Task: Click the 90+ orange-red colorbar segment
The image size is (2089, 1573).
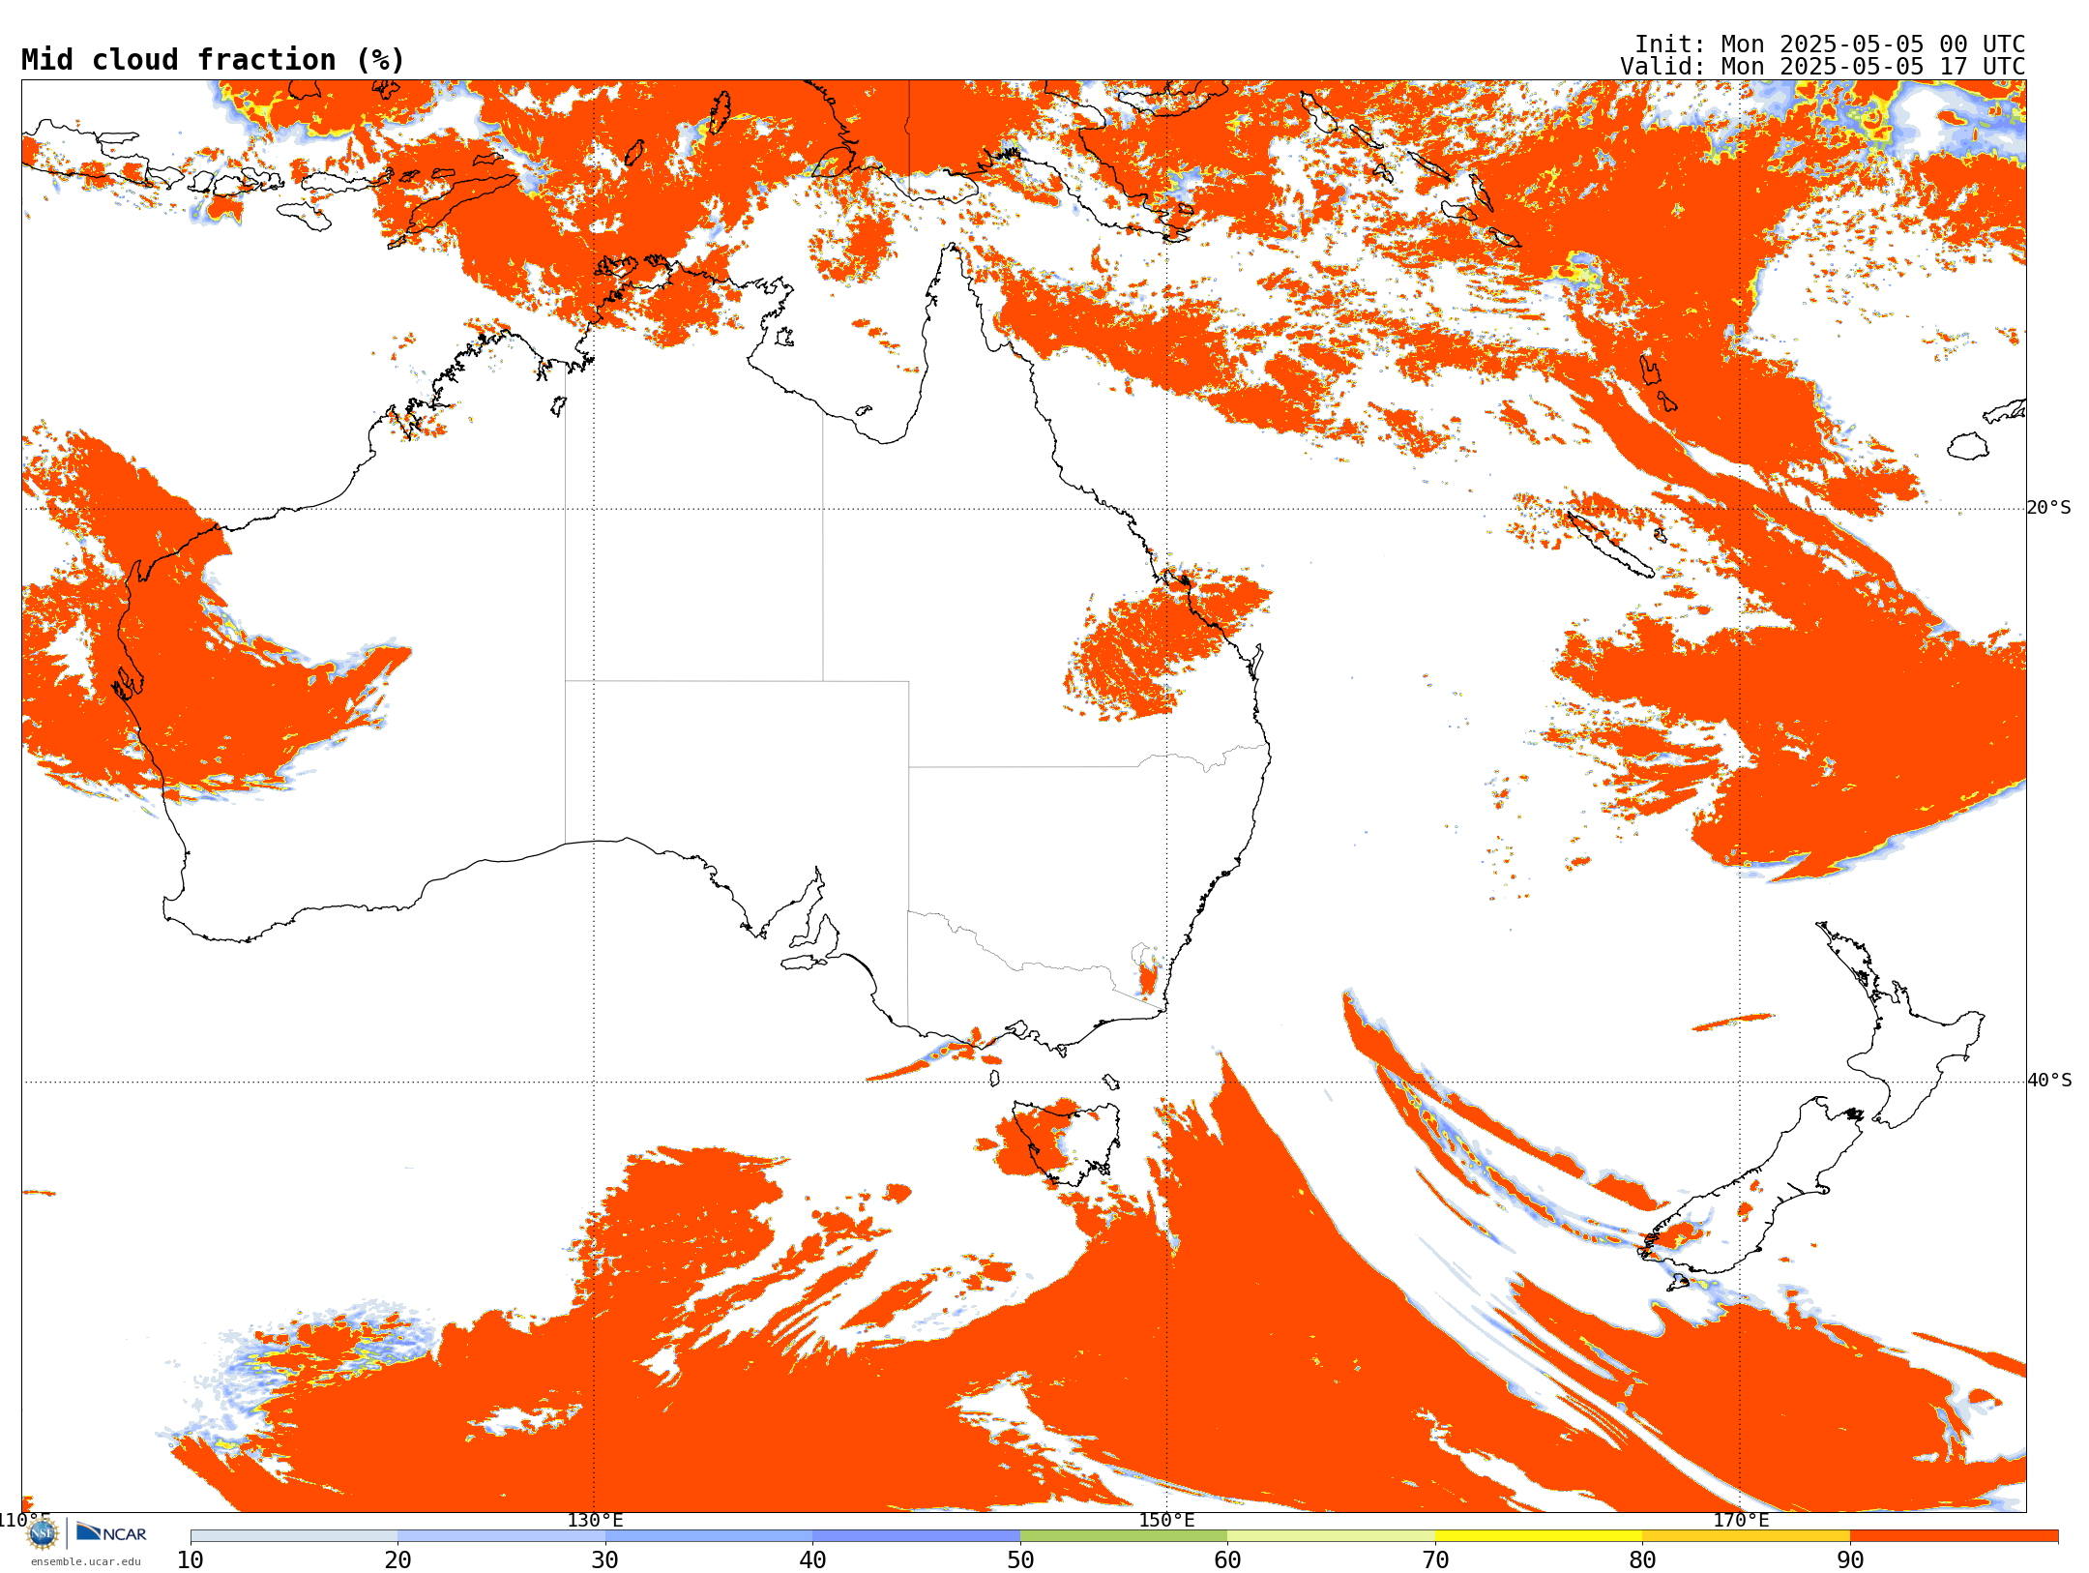Action: coord(1954,1536)
